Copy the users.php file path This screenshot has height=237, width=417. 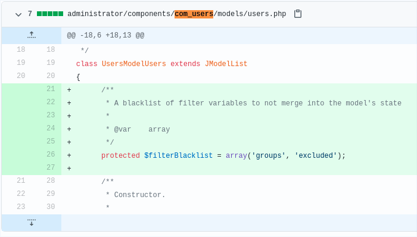coord(298,14)
